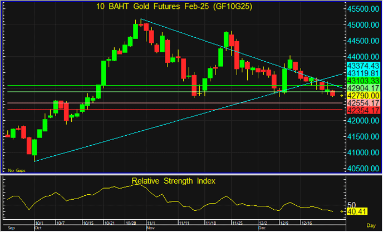Click the 45000.00 price axis label

362,25
